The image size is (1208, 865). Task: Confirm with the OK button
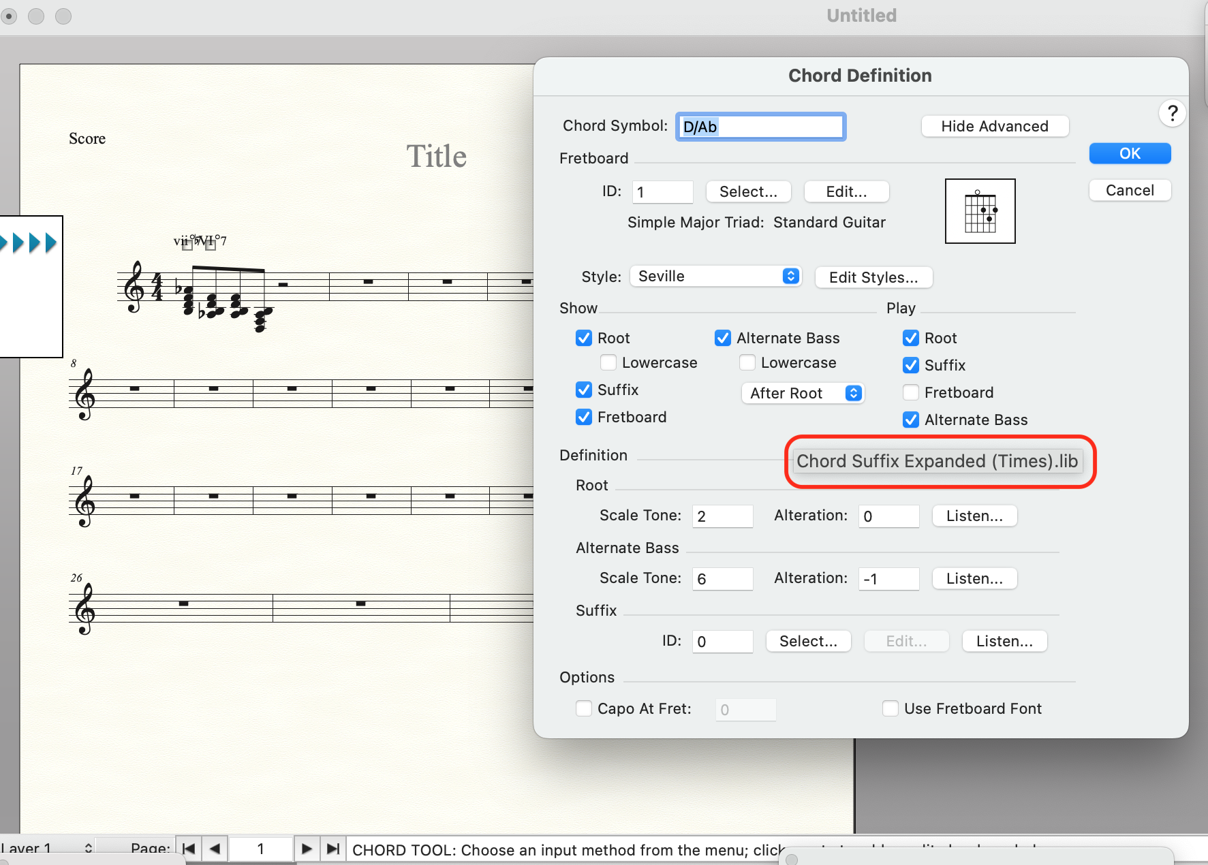[1130, 153]
